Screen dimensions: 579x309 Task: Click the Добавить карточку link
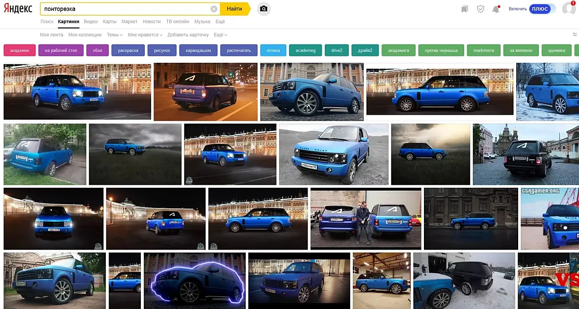188,35
